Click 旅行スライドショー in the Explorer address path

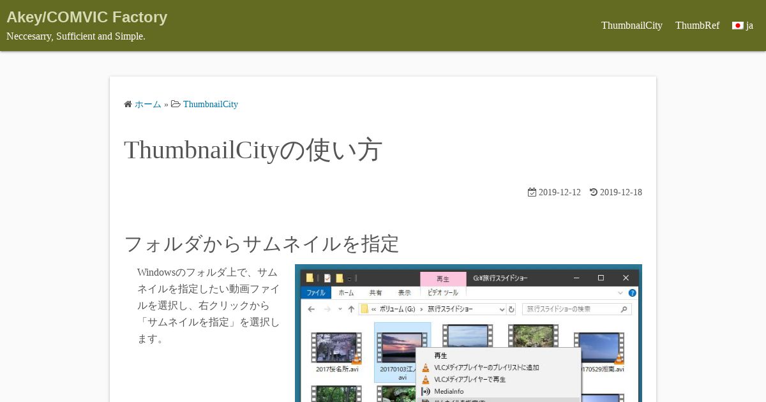pos(451,309)
